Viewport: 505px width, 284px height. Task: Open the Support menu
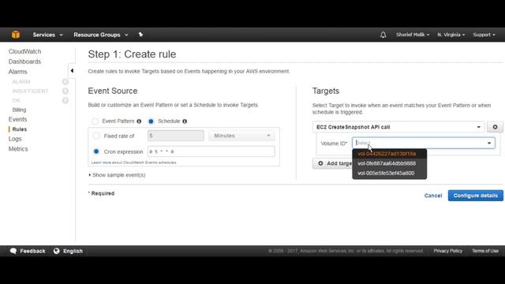(x=484, y=35)
